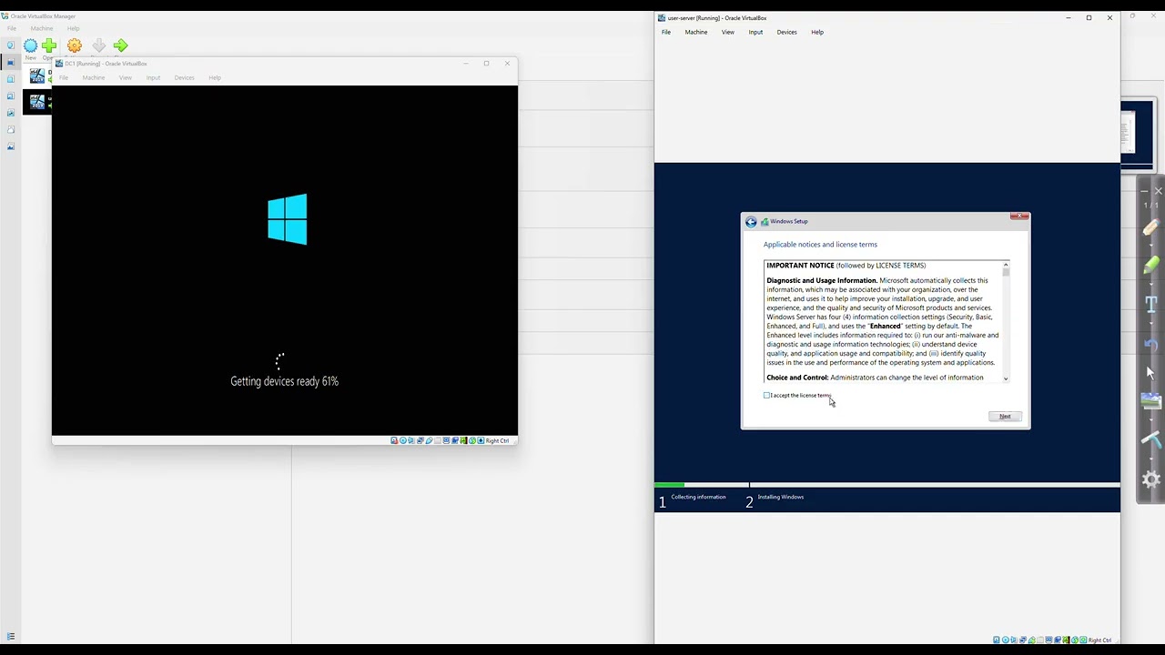Select the pencil annotation tool
Screen dimensions: 1165x655
point(1151,227)
